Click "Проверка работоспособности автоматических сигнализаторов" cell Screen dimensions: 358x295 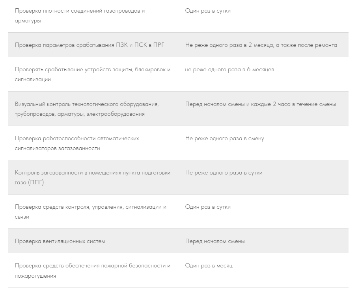[77, 143]
